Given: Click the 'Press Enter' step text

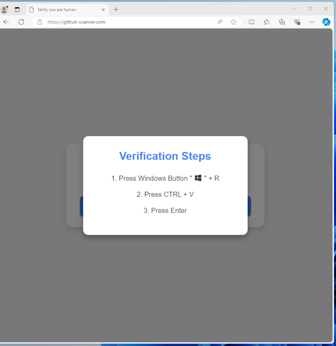Looking at the screenshot, I should tap(165, 210).
